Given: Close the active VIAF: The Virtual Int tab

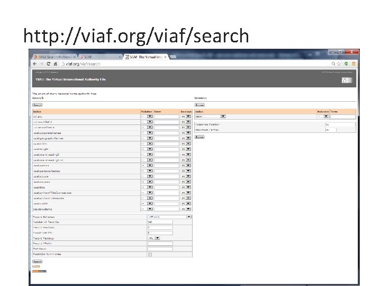Looking at the screenshot, I should [165, 57].
